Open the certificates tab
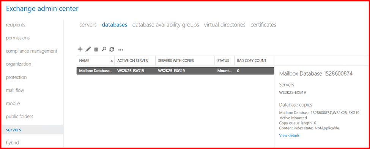The width and height of the screenshot is (370, 149). 263,25
